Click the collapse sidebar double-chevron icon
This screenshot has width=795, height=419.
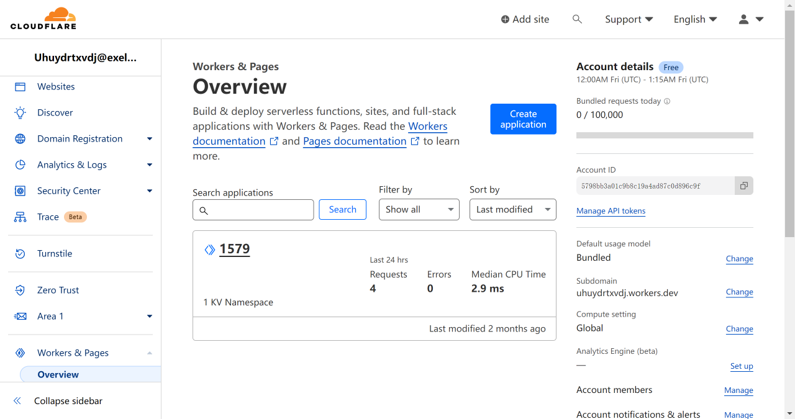pos(17,401)
